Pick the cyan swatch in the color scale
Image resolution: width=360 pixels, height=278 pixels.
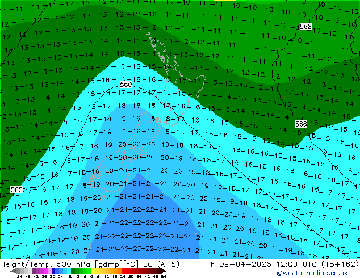click(x=69, y=271)
